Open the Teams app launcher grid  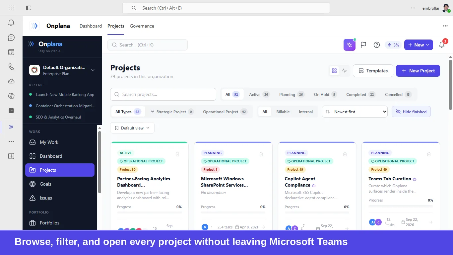[x=11, y=8]
